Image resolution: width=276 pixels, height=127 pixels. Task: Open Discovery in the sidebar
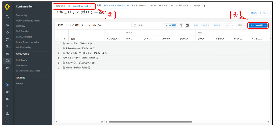[x=20, y=26]
